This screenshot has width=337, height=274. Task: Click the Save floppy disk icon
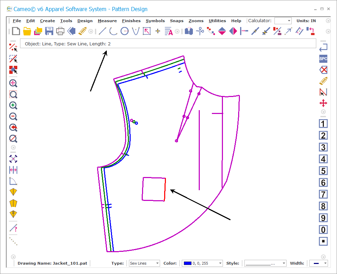coord(49,31)
